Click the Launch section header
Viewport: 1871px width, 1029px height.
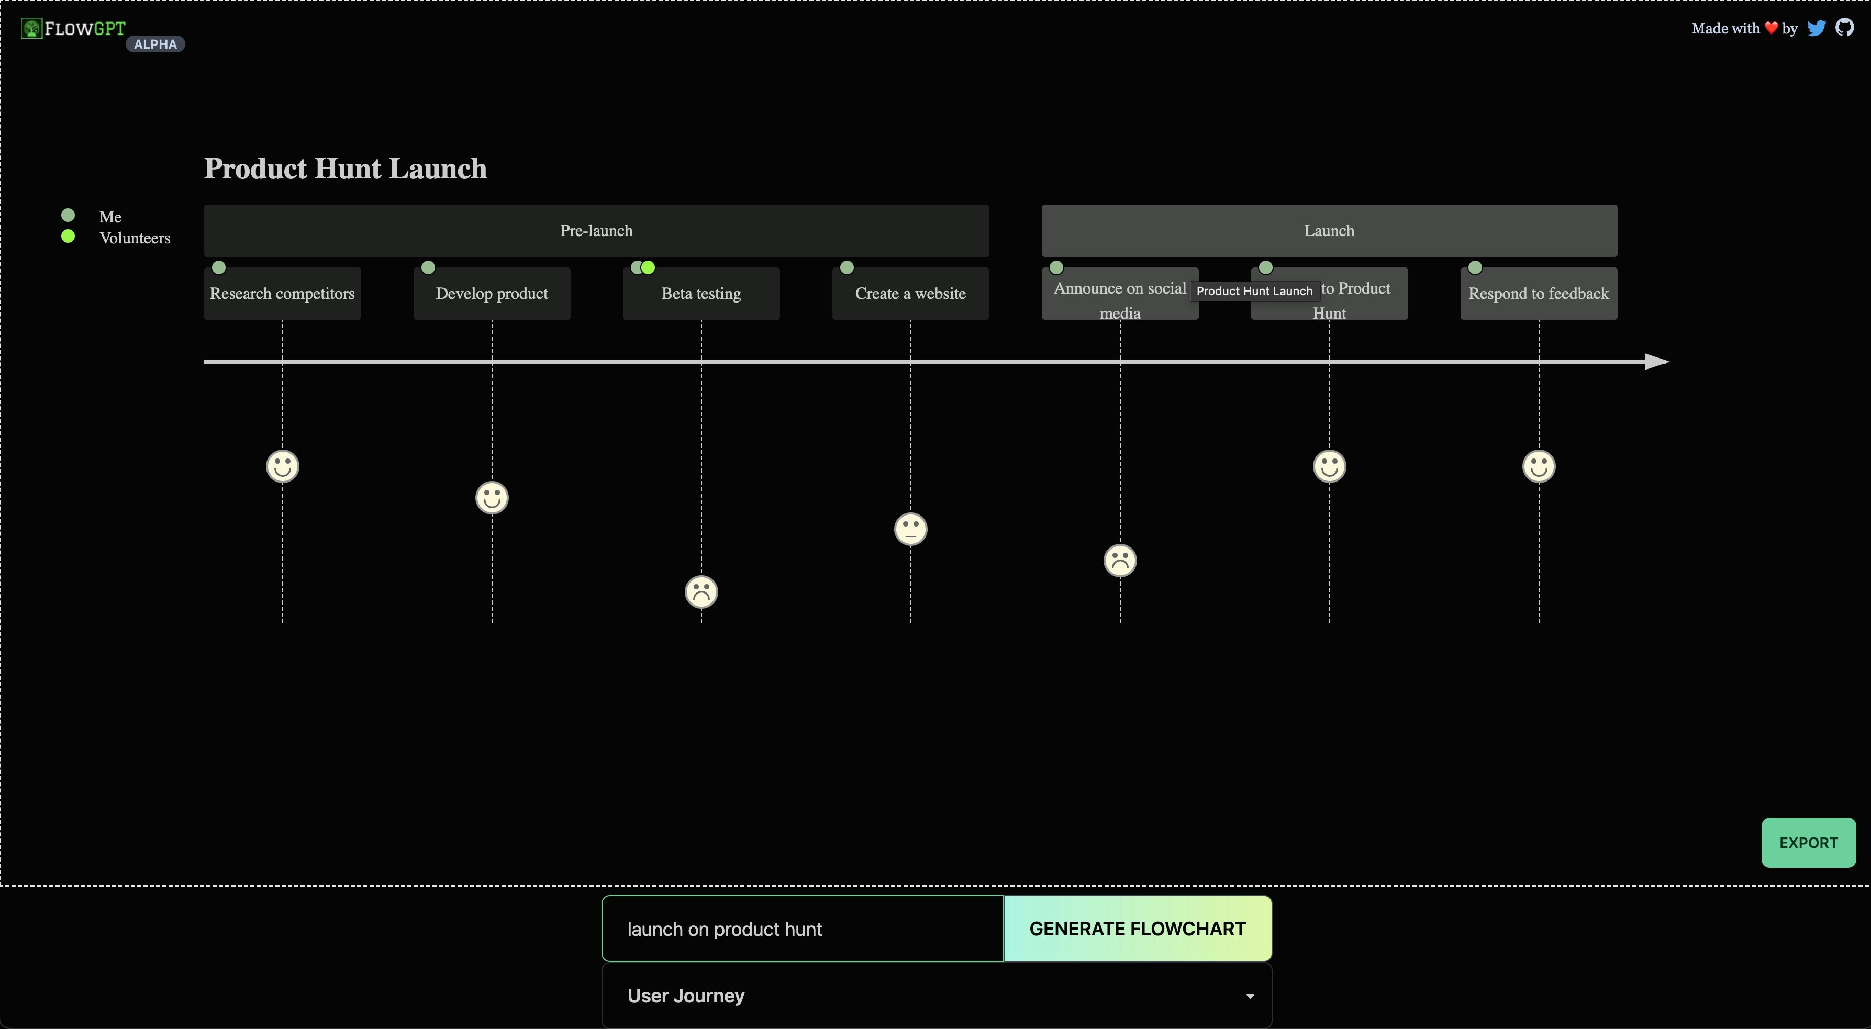pyautogui.click(x=1329, y=230)
